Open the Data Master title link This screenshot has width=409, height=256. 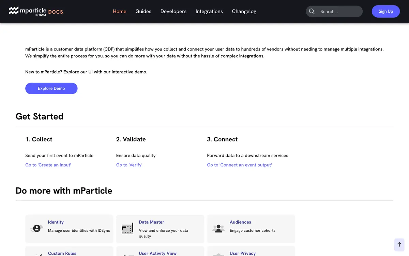[x=151, y=222]
